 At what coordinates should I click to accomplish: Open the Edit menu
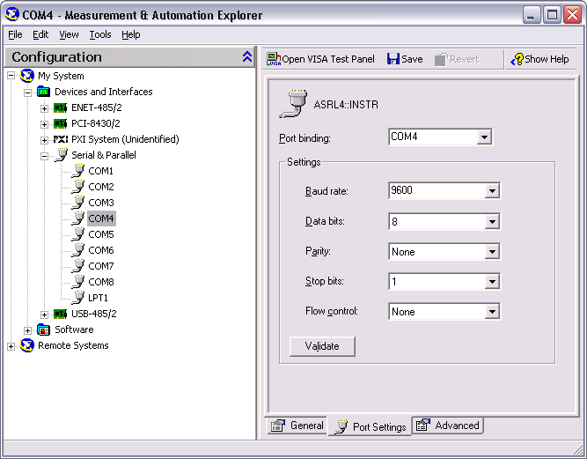40,34
